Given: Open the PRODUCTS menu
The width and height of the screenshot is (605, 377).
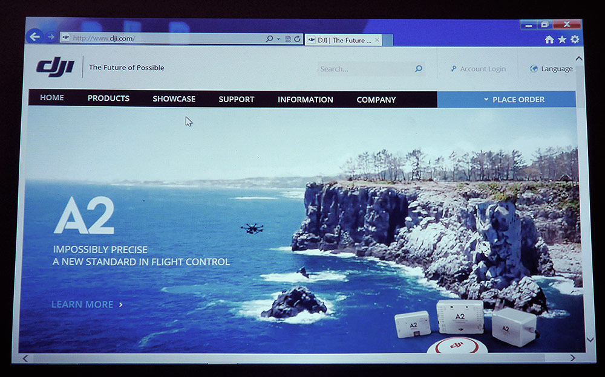Looking at the screenshot, I should pyautogui.click(x=108, y=98).
